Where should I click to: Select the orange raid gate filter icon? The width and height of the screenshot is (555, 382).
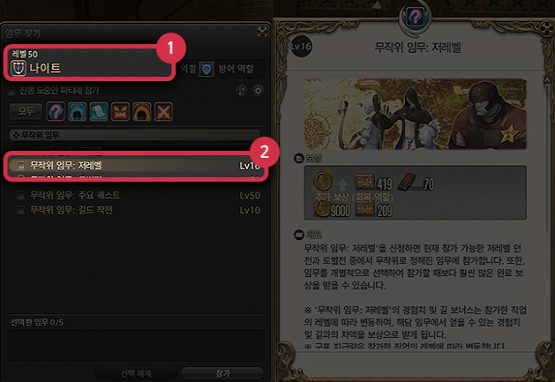(142, 111)
